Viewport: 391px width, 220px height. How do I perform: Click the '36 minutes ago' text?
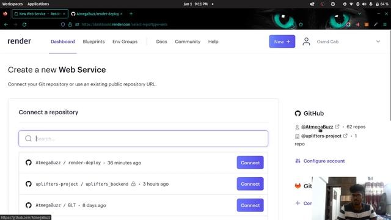pos(124,163)
